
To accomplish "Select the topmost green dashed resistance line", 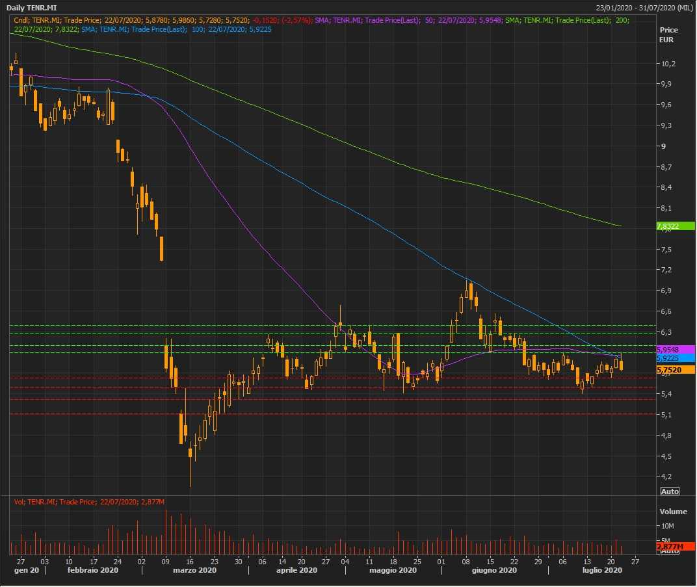I will (325, 325).
